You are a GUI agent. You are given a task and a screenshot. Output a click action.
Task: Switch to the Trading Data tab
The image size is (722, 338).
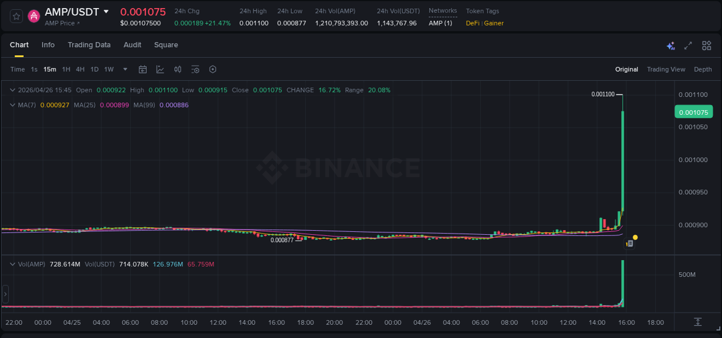[90, 45]
